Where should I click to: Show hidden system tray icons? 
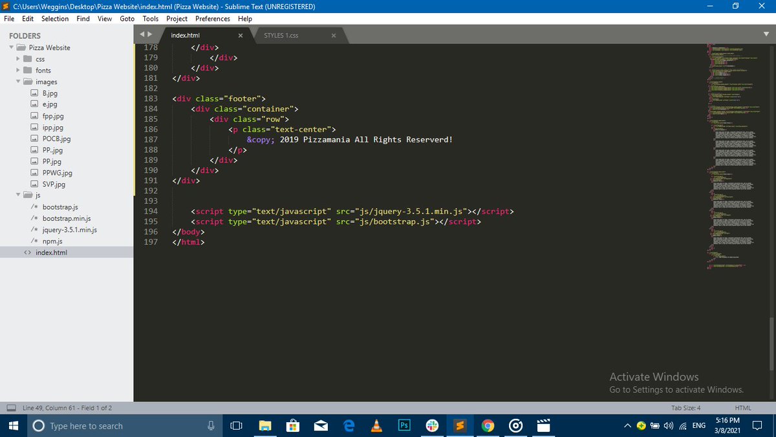627,425
